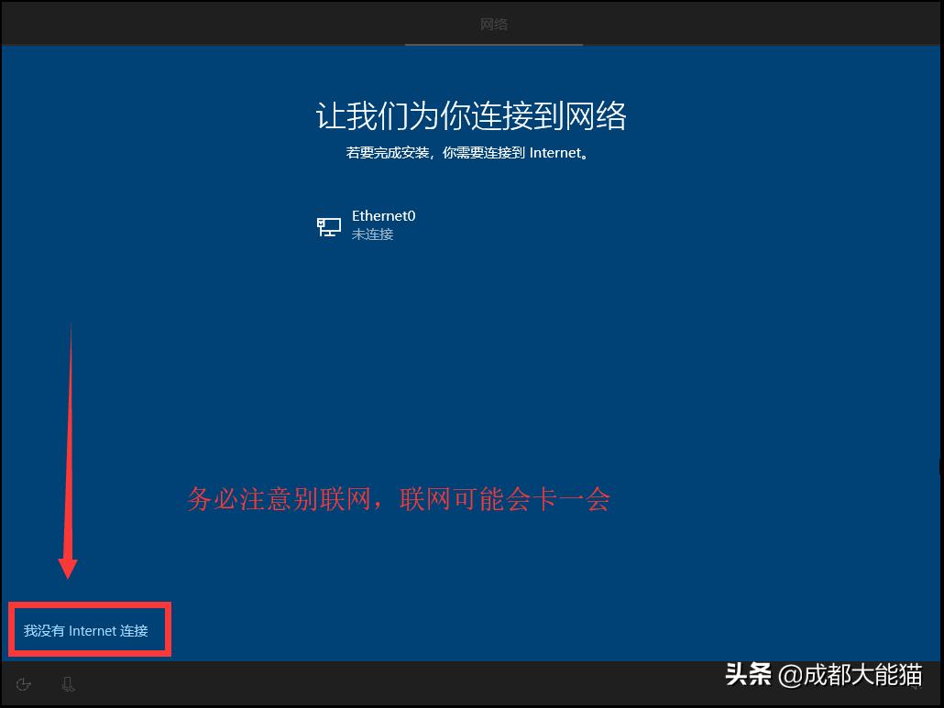Click the red warning text about 联网
The height and width of the screenshot is (708, 944).
[397, 499]
